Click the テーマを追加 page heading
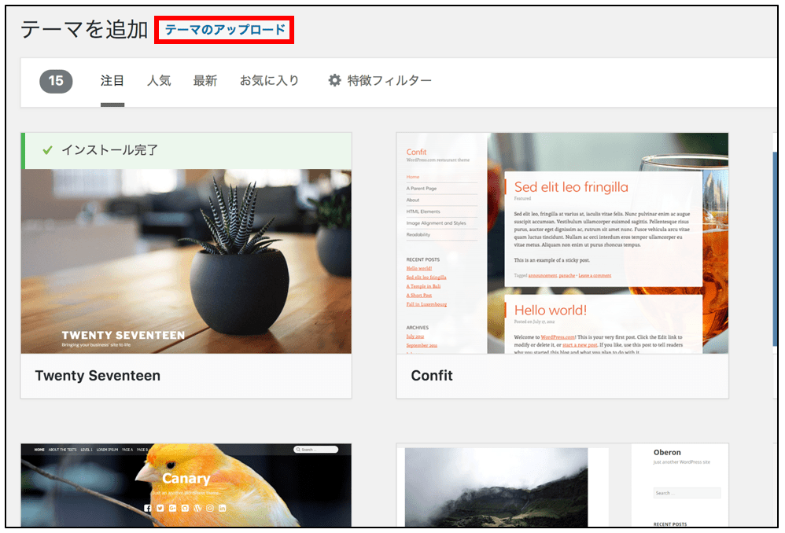The height and width of the screenshot is (533, 785). click(84, 30)
